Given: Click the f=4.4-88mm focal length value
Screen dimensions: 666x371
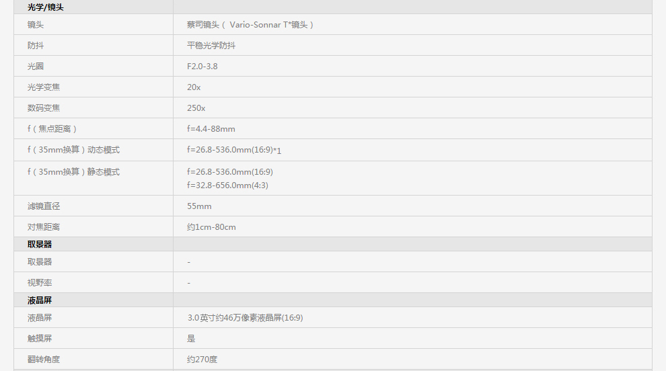Looking at the screenshot, I should tap(211, 129).
